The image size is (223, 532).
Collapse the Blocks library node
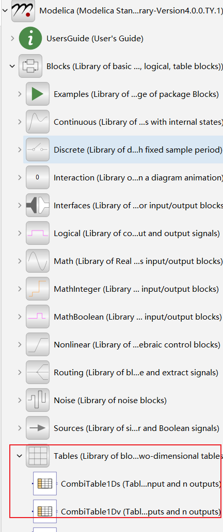coord(12,66)
